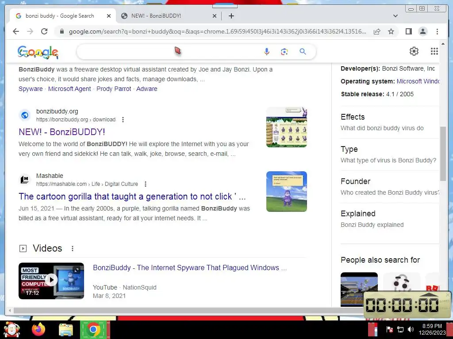Open Action Center flag icon in tray
The image size is (453, 339).
coord(389,329)
